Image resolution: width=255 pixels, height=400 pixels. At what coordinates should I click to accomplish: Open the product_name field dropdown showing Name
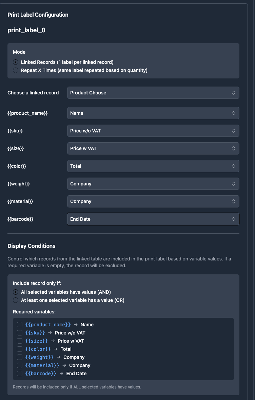153,113
